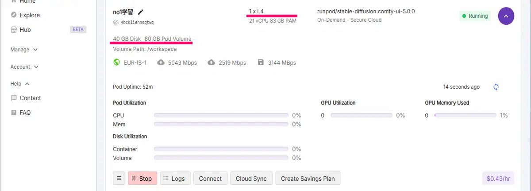The image size is (531, 191).
Task: Click upload speed cloud icon
Action: [212, 62]
